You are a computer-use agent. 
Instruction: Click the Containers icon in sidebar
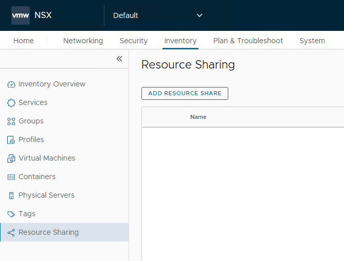[11, 177]
